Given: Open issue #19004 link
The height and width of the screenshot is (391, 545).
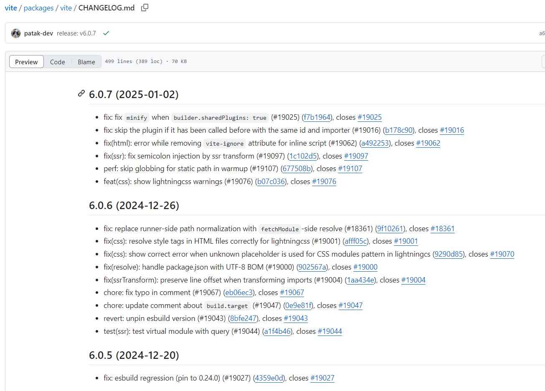Looking at the screenshot, I should click(413, 280).
